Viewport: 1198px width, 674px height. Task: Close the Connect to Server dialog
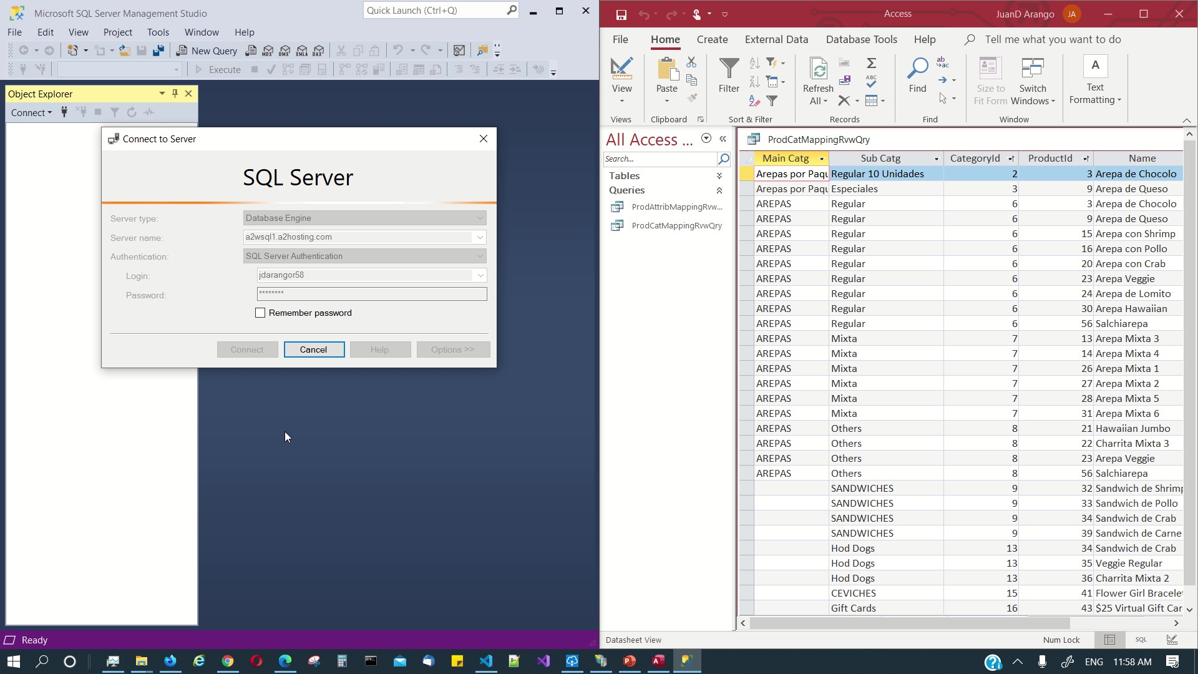click(484, 139)
